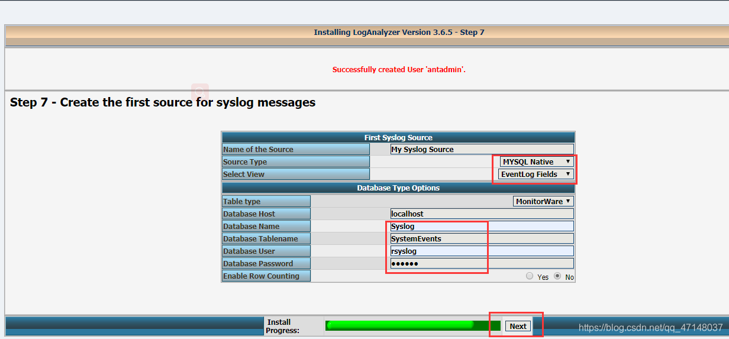The width and height of the screenshot is (729, 339).
Task: Click the Database Name input field
Action: 482,226
